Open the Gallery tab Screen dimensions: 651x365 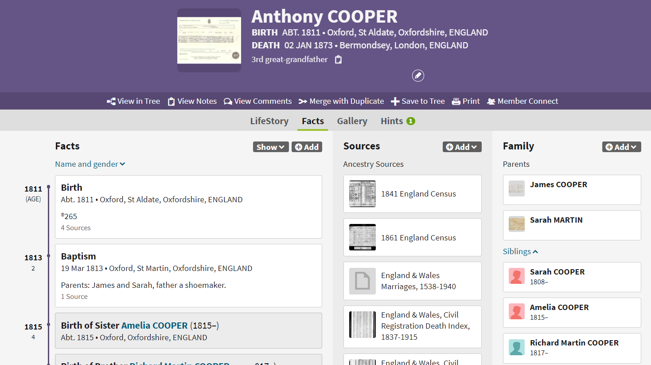pos(352,121)
